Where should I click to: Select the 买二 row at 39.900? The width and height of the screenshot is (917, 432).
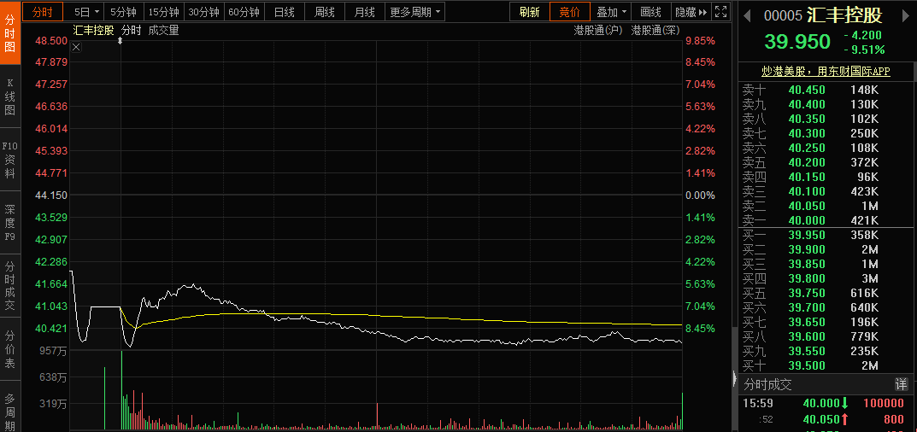(x=827, y=249)
